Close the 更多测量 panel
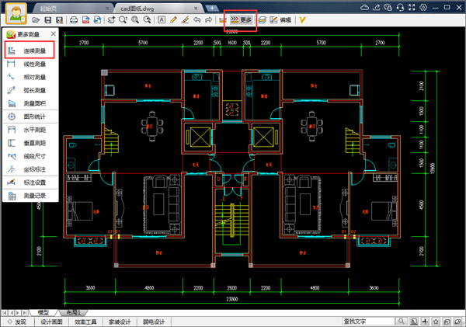 (x=53, y=35)
